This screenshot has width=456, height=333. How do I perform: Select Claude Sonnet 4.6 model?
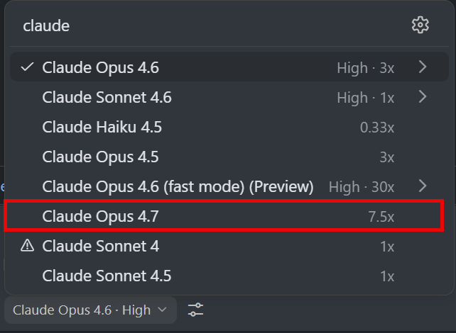pyautogui.click(x=107, y=97)
